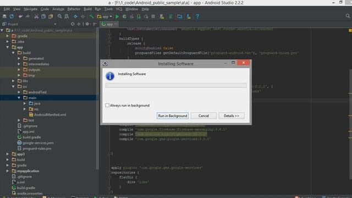Open the View menu

pos(17,9)
